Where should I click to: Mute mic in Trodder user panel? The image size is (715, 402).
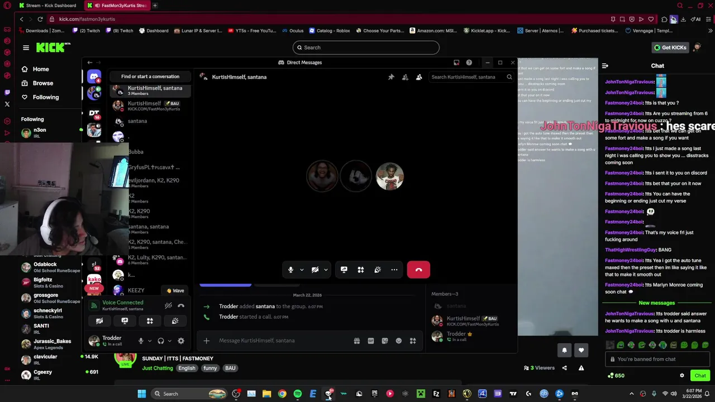point(141,341)
